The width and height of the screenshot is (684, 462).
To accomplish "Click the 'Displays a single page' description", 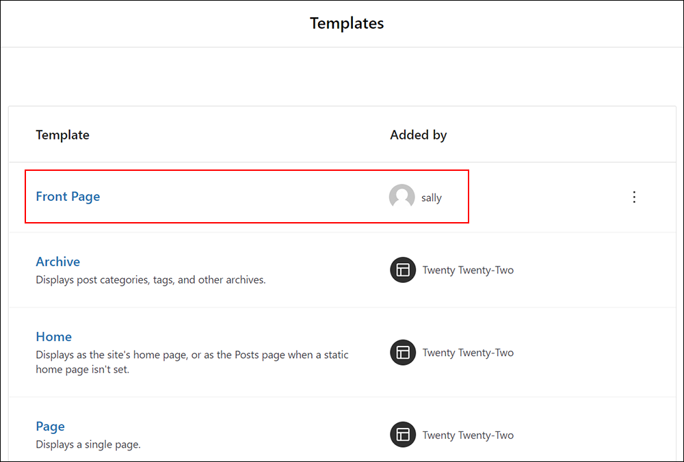I will (88, 444).
